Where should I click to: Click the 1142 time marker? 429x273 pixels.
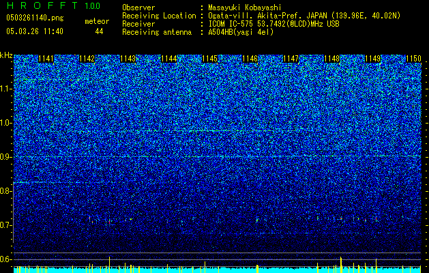[x=87, y=59]
